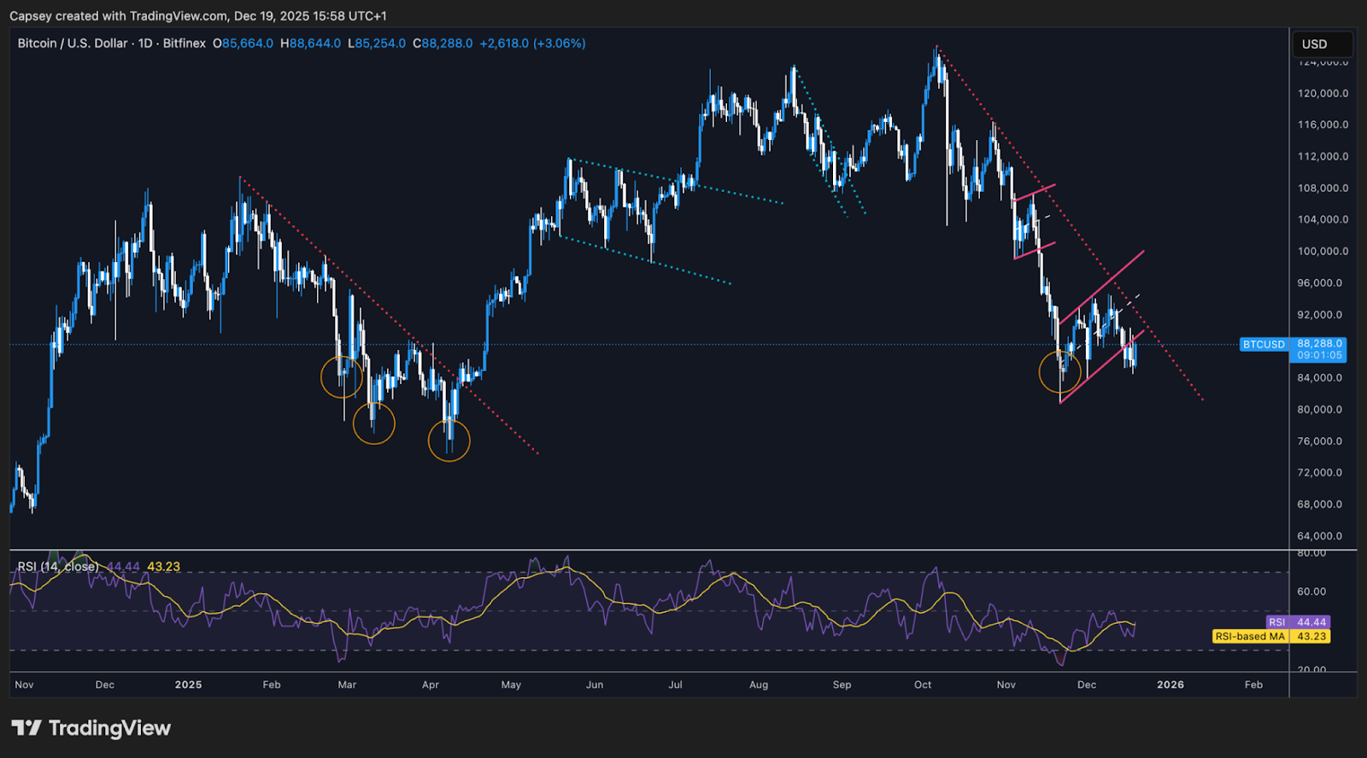Click the purple RSI tag on scale
The height and width of the screenshot is (758, 1367).
1297,622
